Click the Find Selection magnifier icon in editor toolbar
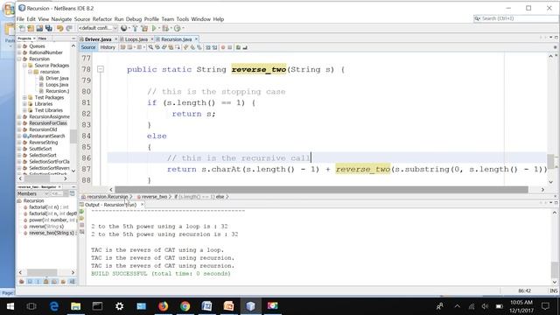The width and height of the screenshot is (560, 315). pos(150,47)
